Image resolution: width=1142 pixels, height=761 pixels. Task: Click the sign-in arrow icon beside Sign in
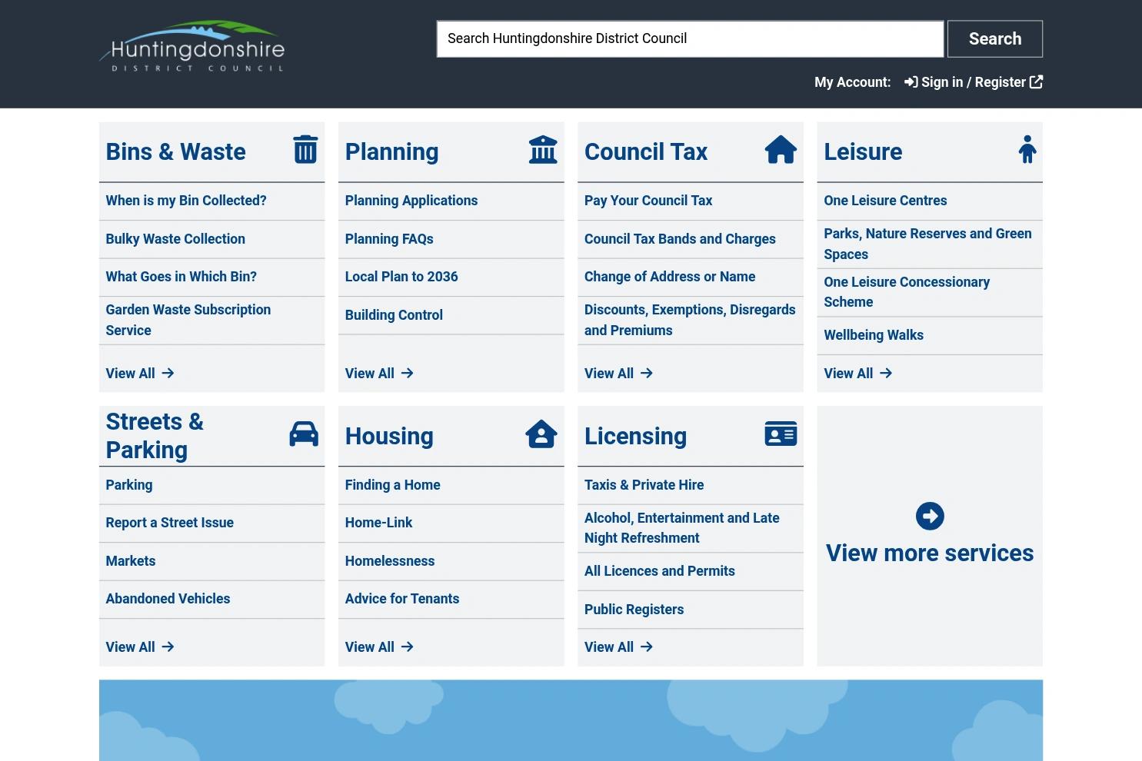coord(911,82)
